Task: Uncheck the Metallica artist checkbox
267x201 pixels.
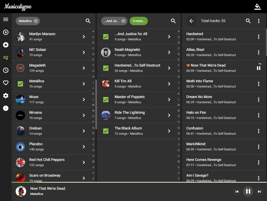Action: coord(20,84)
